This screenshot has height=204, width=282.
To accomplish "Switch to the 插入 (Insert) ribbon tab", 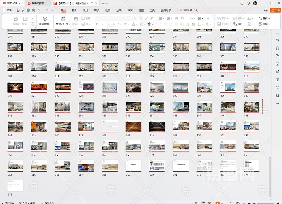I will point(74,10).
